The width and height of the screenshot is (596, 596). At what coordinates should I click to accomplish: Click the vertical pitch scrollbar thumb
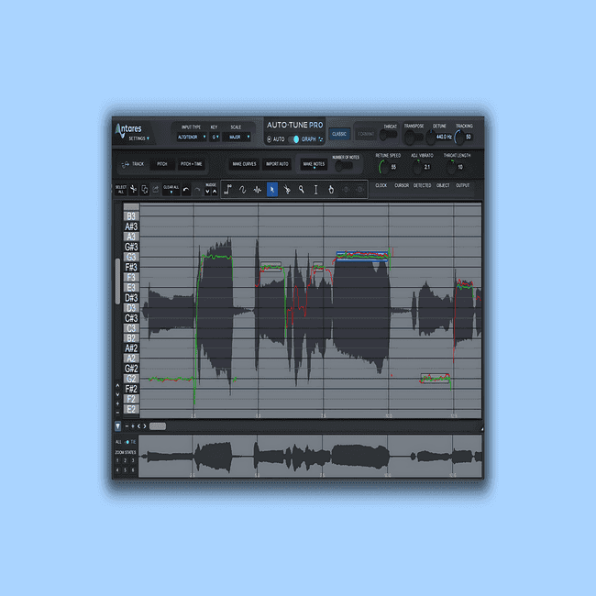point(117,281)
